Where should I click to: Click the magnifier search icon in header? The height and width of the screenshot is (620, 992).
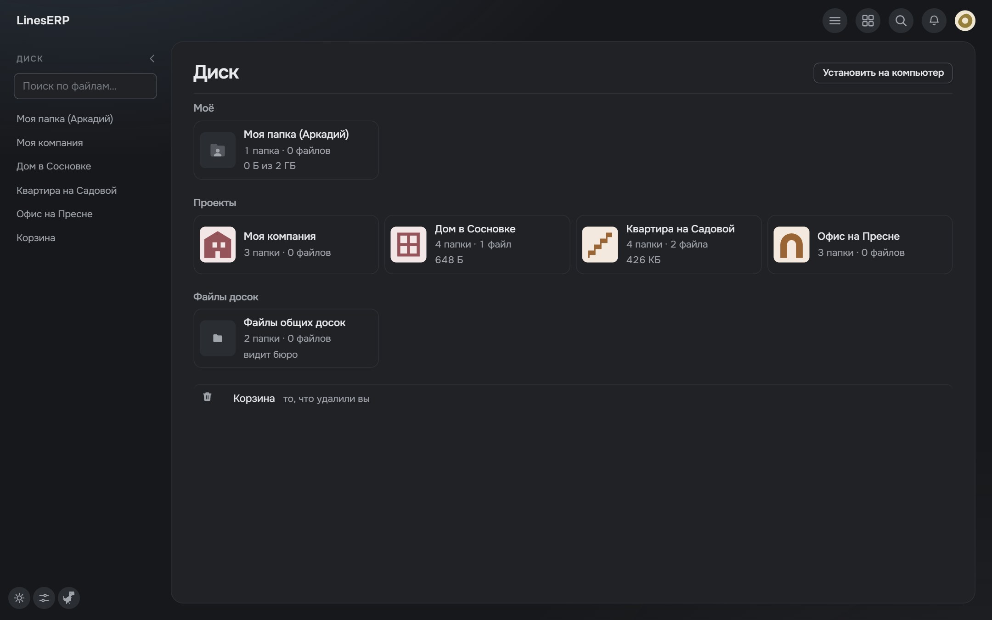coord(901,21)
